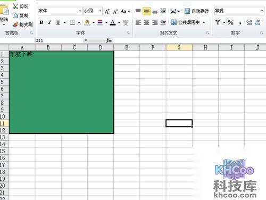266x200 pixels.
Task: Toggle Italic formatting
Action: 49,22
